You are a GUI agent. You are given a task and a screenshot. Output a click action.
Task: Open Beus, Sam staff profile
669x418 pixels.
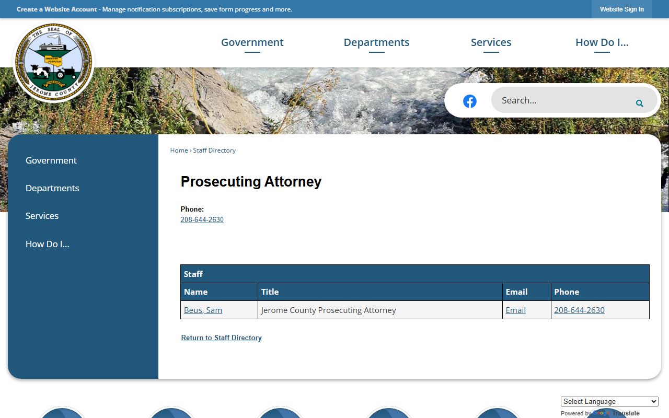pos(203,310)
